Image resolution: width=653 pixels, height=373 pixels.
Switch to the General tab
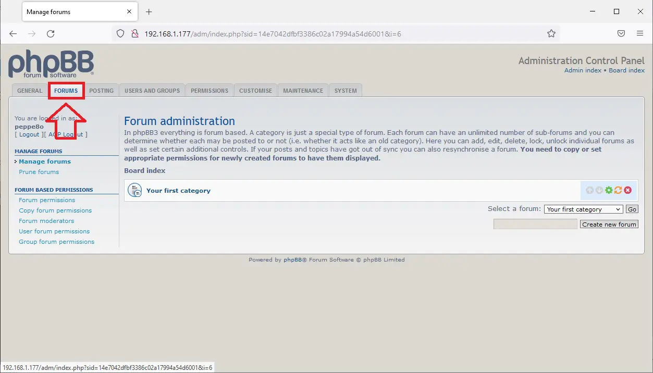click(x=30, y=91)
